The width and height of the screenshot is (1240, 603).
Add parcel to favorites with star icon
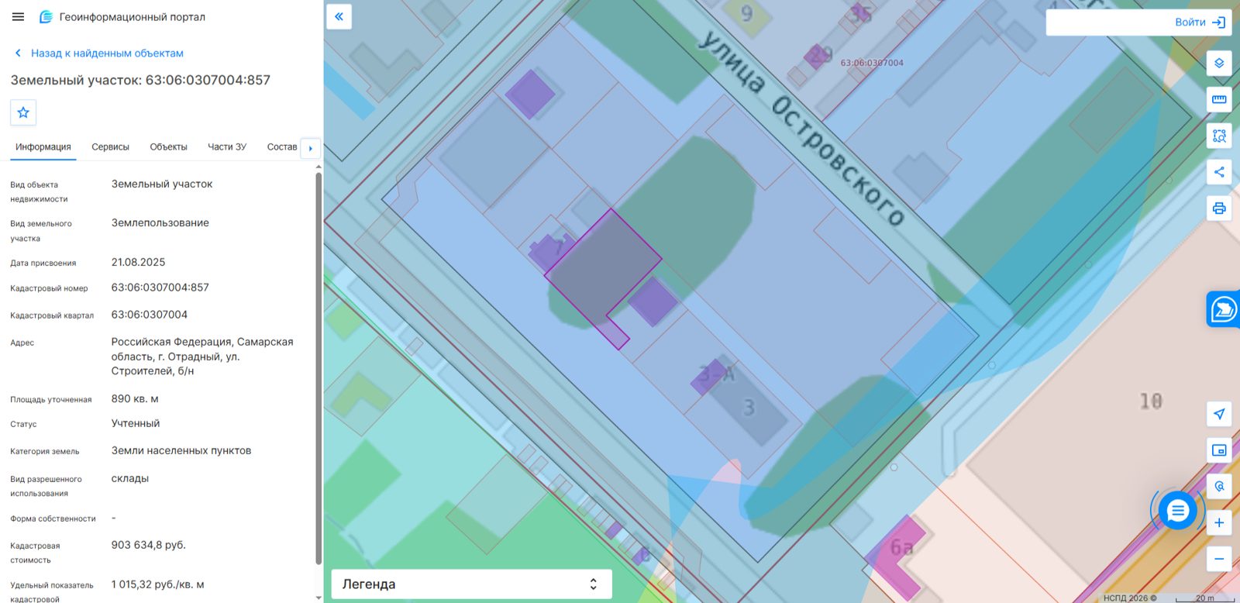tap(23, 112)
